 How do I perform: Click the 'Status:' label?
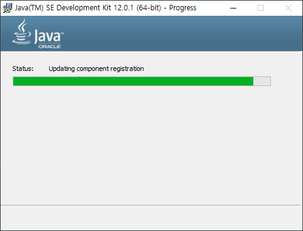pyautogui.click(x=23, y=69)
